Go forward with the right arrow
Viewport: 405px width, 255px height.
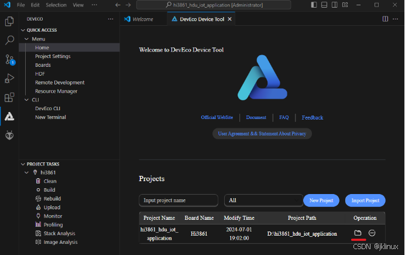pos(128,5)
